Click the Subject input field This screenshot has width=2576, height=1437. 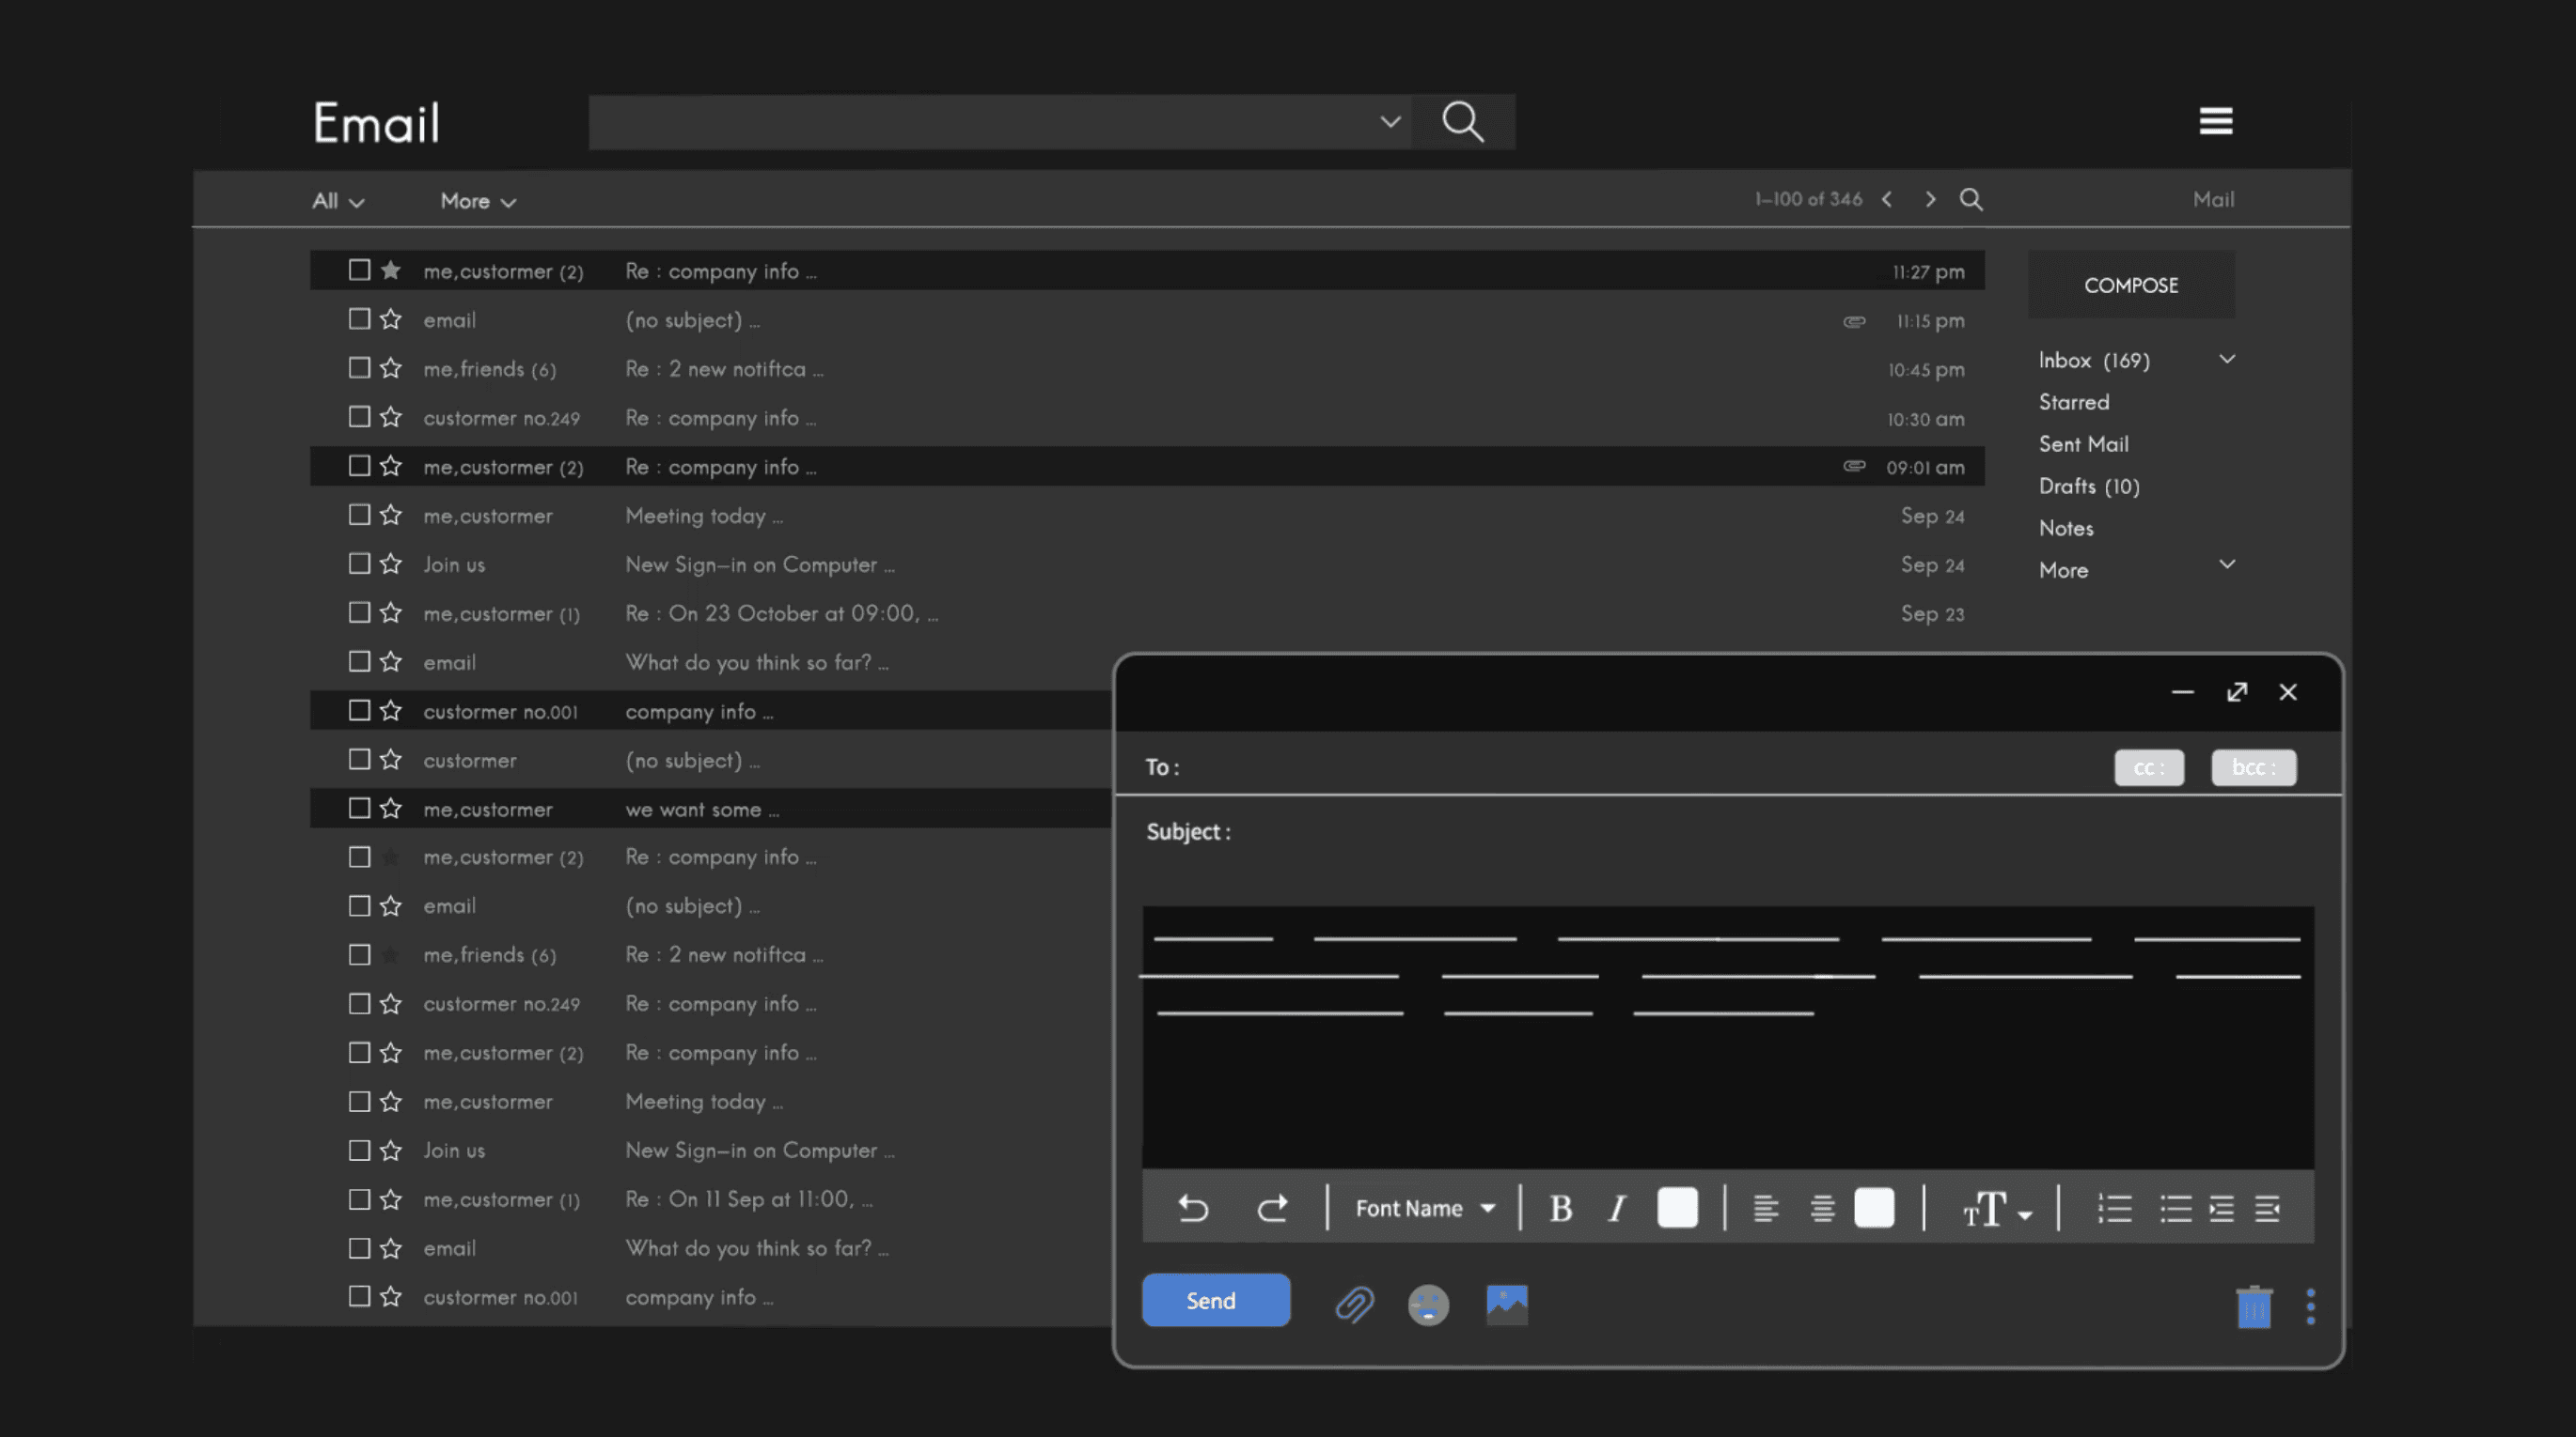point(1700,831)
